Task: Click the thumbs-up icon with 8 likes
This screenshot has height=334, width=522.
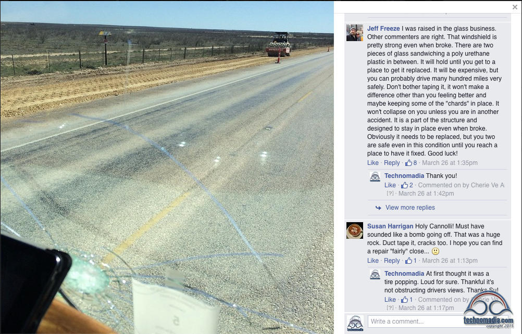Action: click(408, 163)
